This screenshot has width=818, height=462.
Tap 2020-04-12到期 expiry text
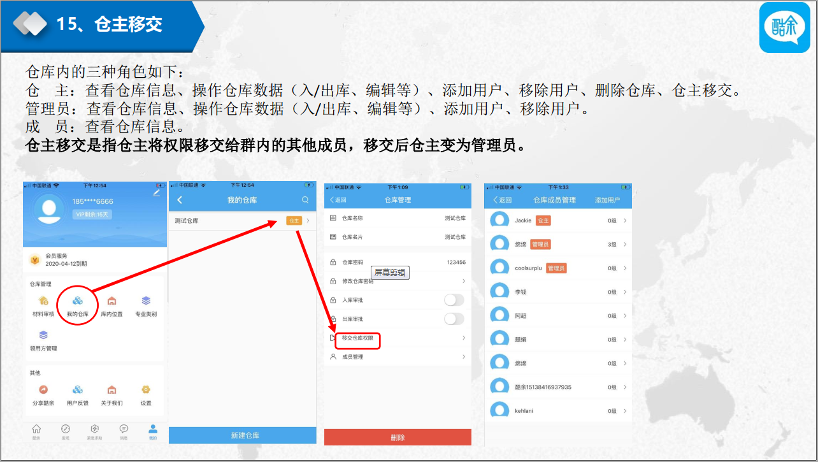[66, 263]
